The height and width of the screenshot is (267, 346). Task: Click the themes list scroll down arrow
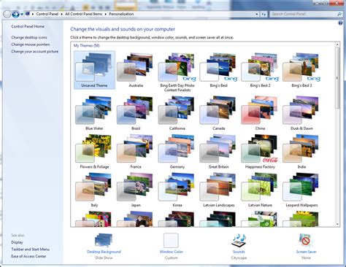[337, 224]
